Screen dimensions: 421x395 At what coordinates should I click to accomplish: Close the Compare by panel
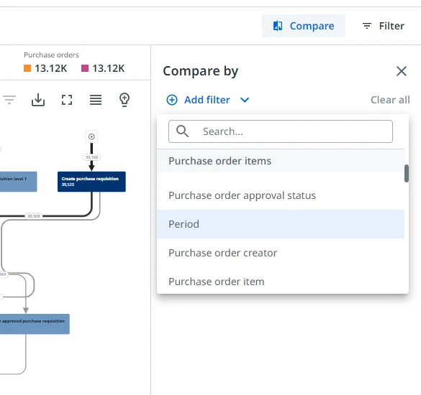[x=402, y=71]
